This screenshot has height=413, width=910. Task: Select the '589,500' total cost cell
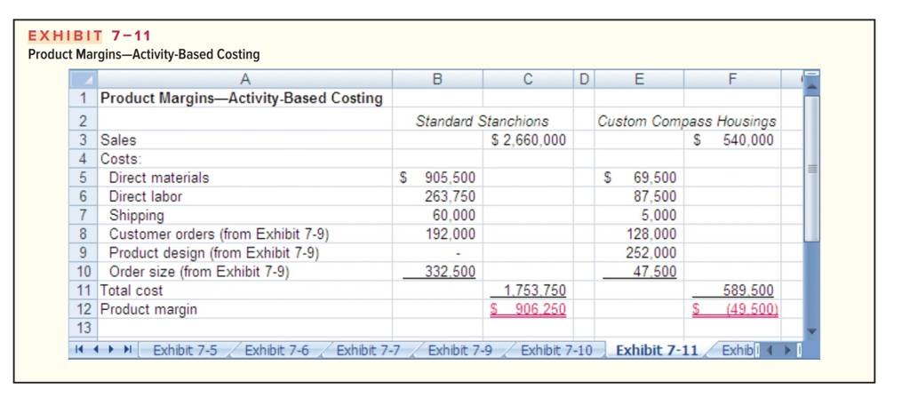click(x=732, y=290)
